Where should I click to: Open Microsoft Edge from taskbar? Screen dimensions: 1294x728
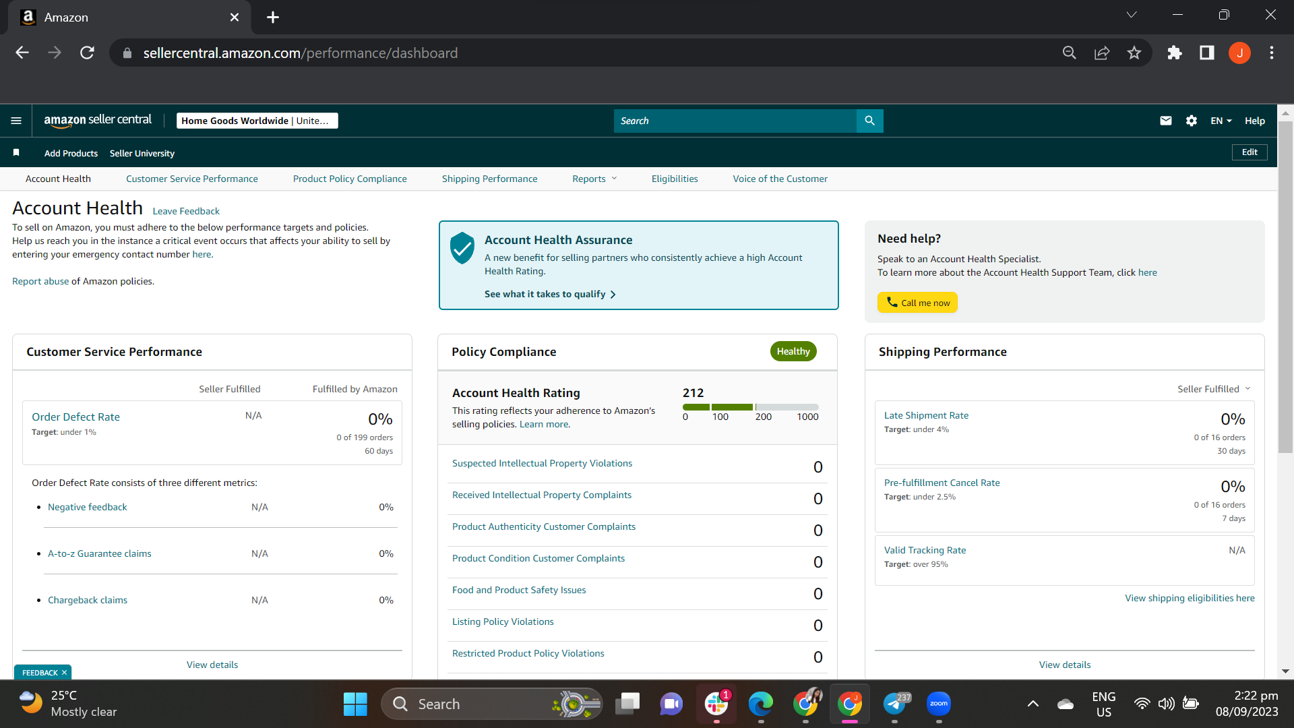(x=761, y=704)
